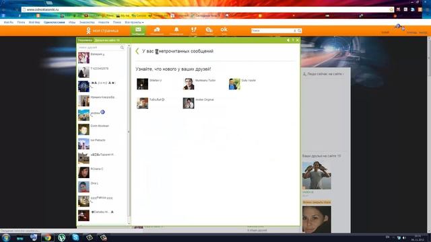
Task: Switch to Переписка tab
Action: 85,40
